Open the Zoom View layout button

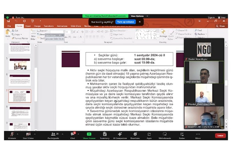pyautogui.click(x=222, y=17)
